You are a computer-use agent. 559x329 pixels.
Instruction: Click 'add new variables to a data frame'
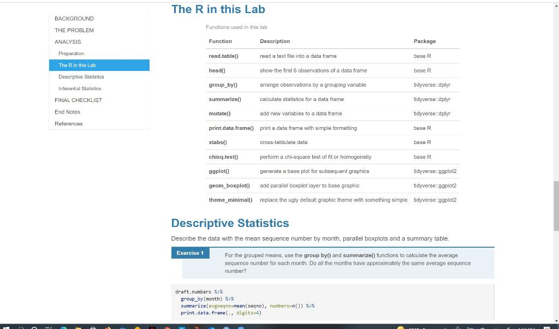point(301,113)
